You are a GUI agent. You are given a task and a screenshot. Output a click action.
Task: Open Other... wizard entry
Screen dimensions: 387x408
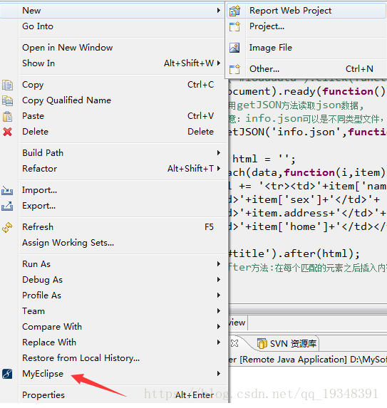[306, 69]
